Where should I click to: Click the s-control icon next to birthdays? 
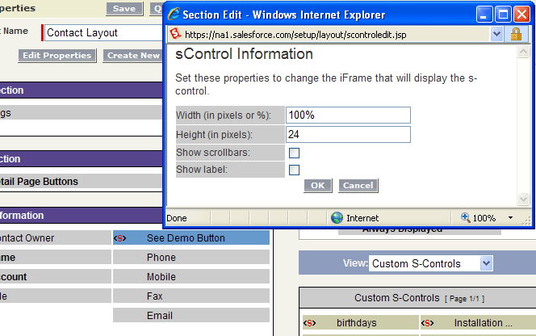[x=309, y=323]
